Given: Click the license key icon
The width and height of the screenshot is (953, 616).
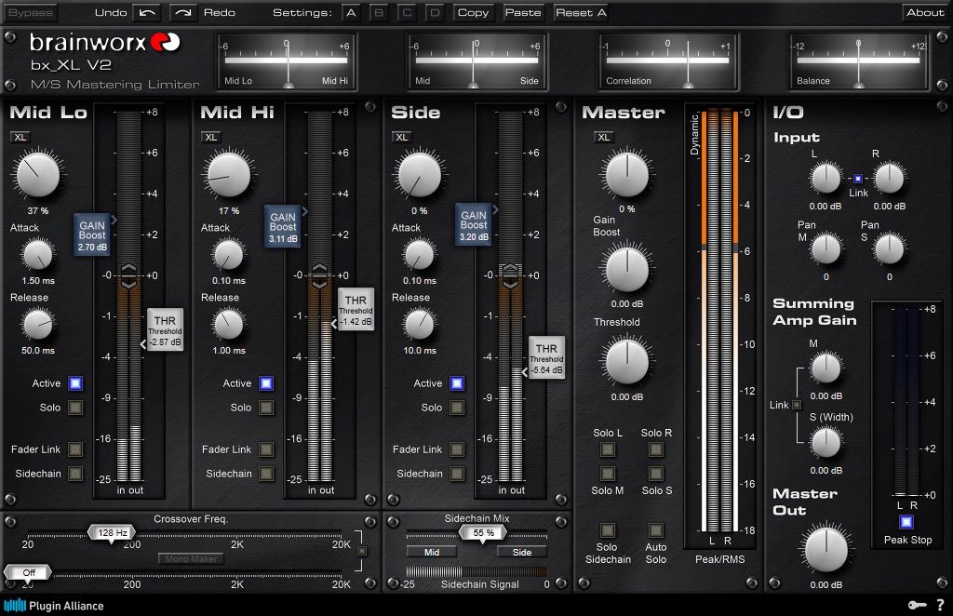Looking at the screenshot, I should pos(917,605).
